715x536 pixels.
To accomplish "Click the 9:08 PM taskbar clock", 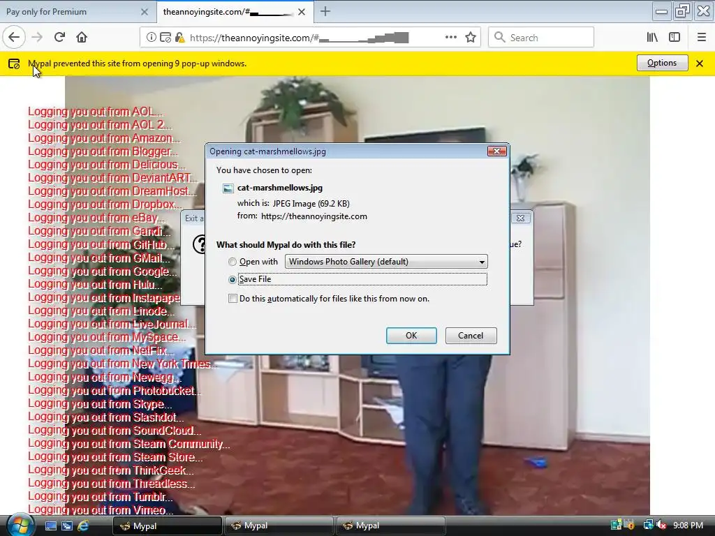I will tap(688, 526).
